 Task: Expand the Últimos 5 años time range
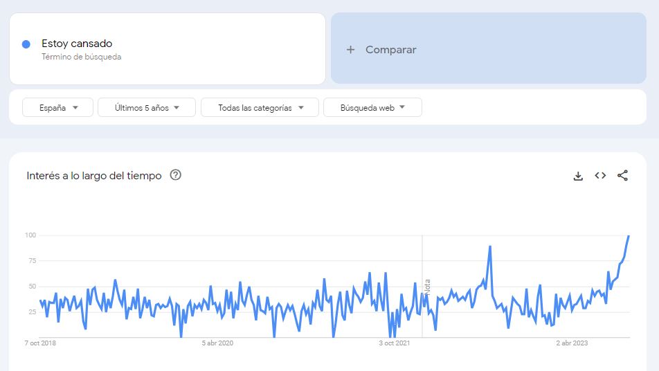coord(147,107)
